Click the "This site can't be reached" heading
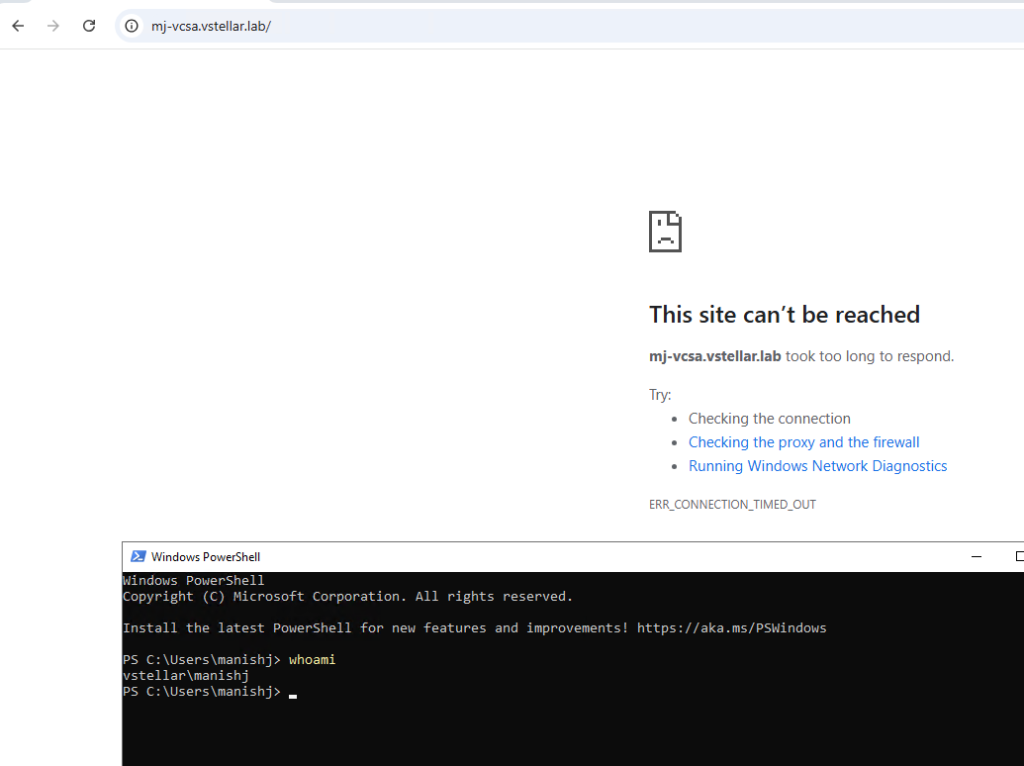The image size is (1024, 766). (x=784, y=315)
